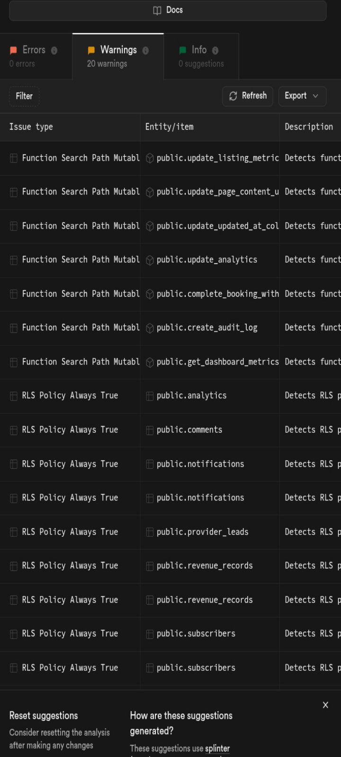Click RLS Policy Always True in comments row
The width and height of the screenshot is (341, 757).
click(x=70, y=430)
